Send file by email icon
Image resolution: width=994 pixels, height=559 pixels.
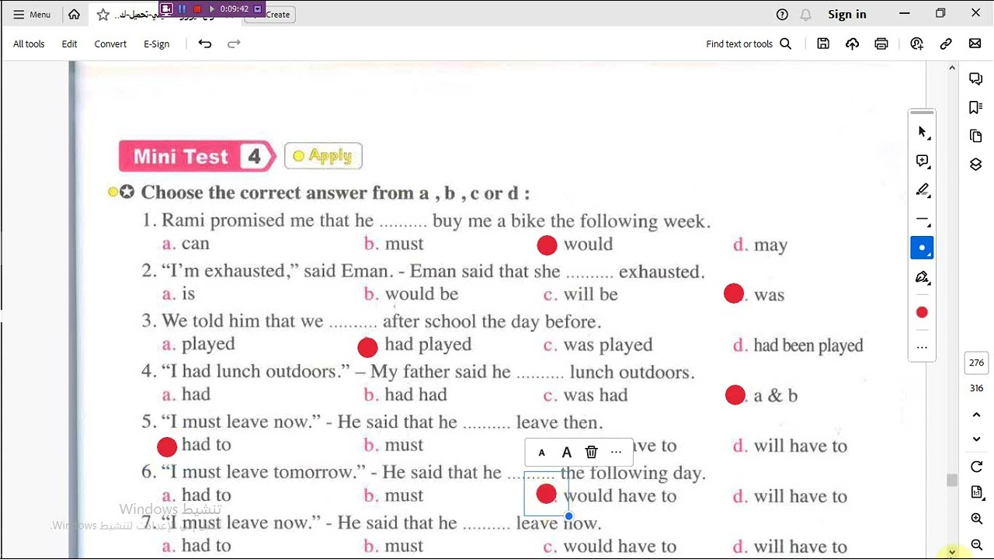pyautogui.click(x=975, y=44)
